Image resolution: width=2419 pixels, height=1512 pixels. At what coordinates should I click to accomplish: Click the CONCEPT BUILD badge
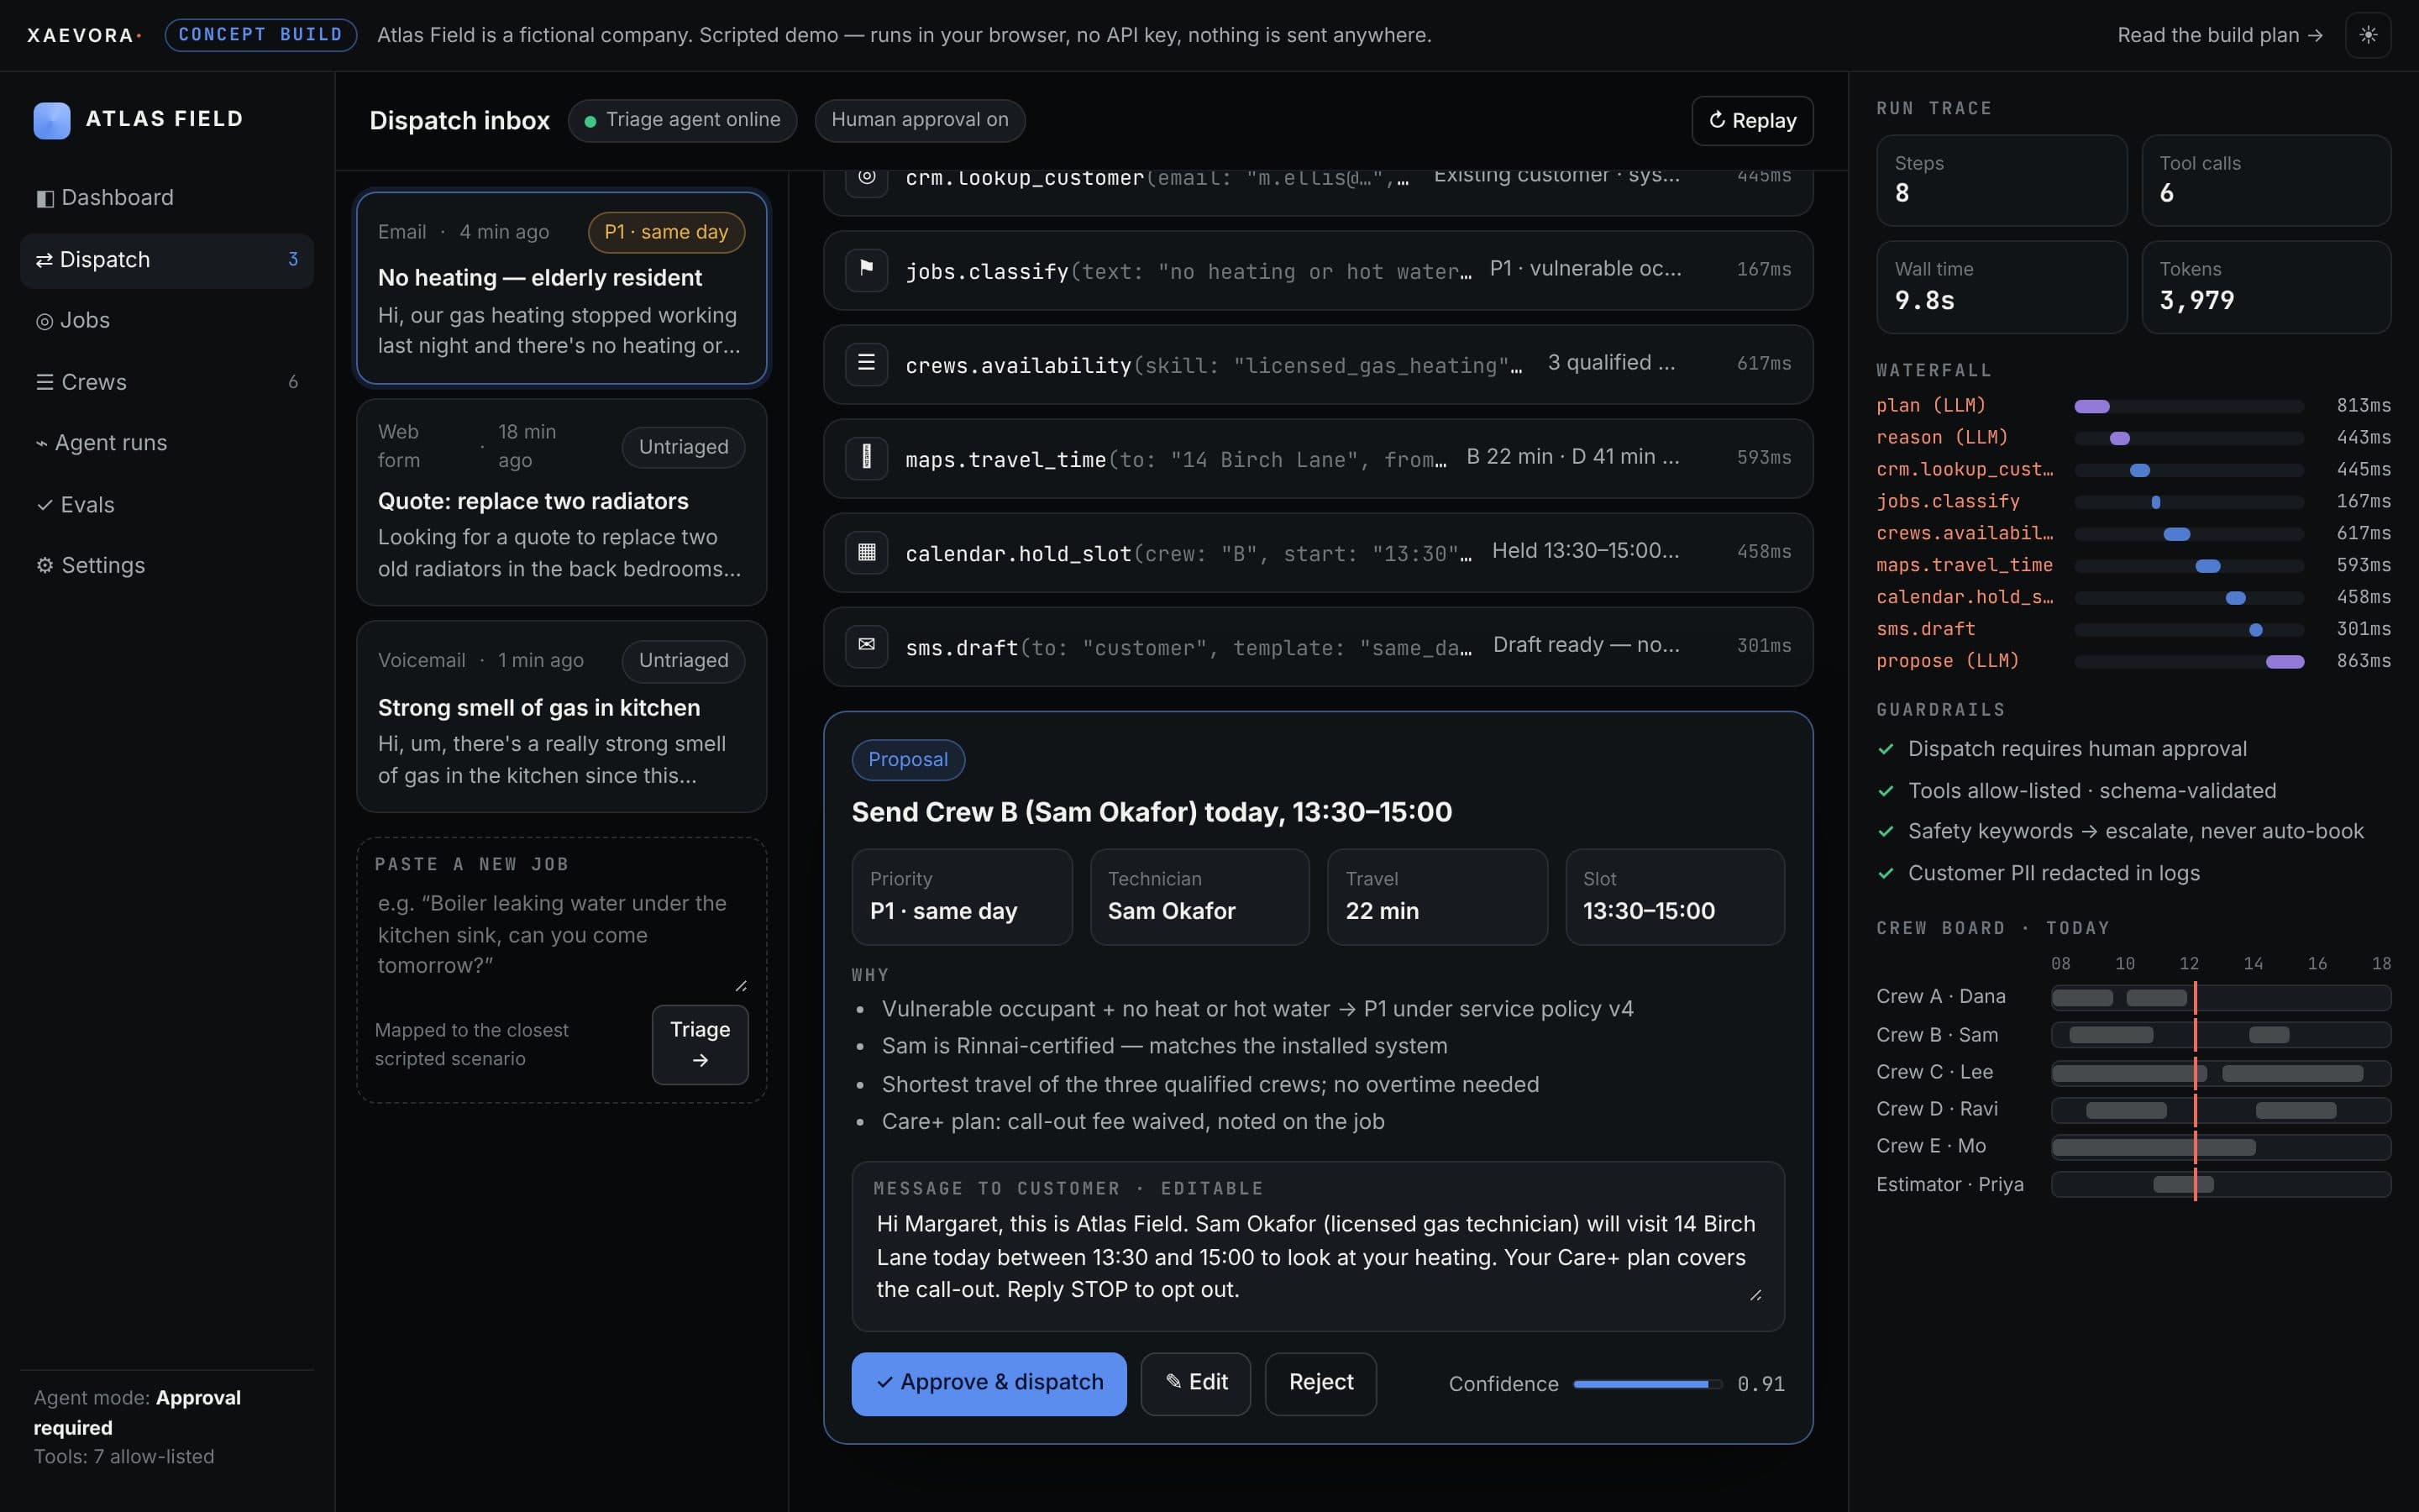coord(260,35)
